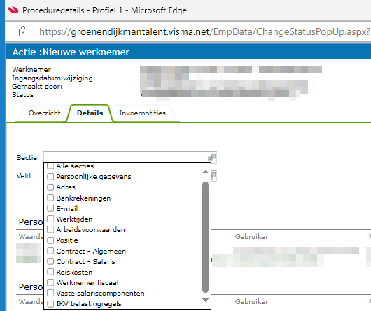This screenshot has width=371, height=311.
Task: Check the Arbeidsvoorwaarden option
Action: 50,229
